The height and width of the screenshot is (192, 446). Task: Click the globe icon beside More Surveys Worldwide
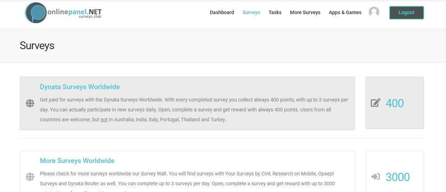(30, 177)
